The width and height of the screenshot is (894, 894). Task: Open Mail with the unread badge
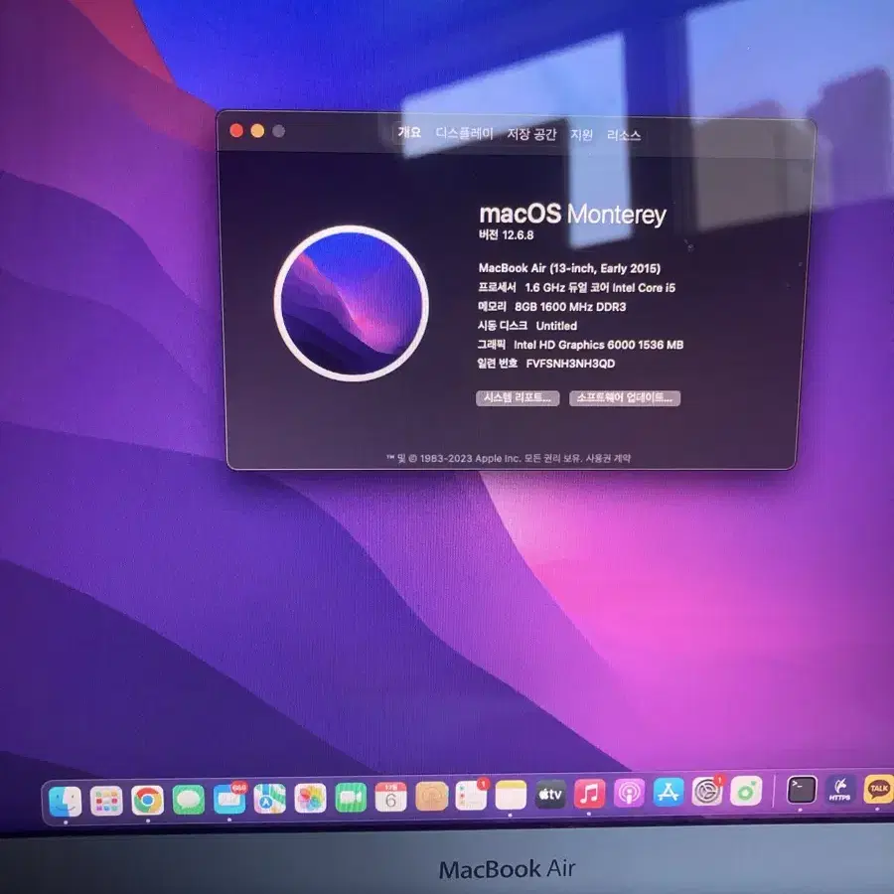[x=229, y=799]
